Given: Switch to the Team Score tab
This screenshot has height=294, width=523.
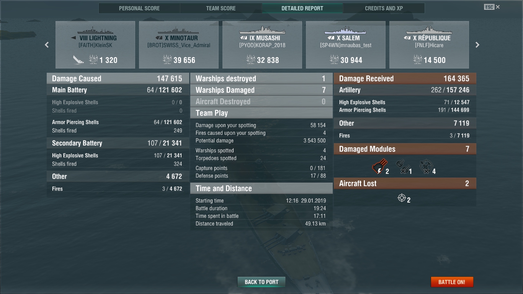Looking at the screenshot, I should pos(221,8).
